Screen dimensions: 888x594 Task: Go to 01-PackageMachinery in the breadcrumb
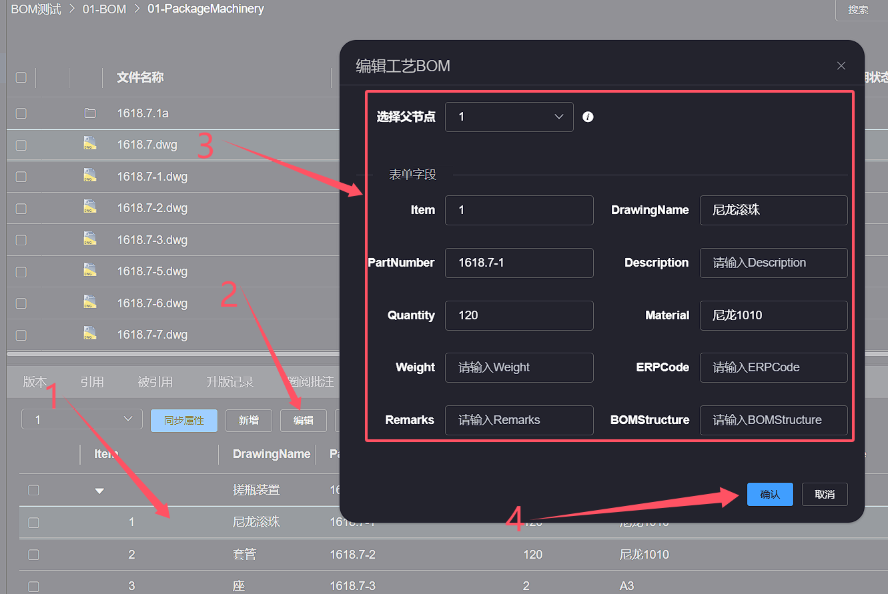pos(205,9)
